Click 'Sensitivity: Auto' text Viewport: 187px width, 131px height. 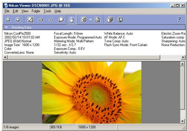click(65, 53)
